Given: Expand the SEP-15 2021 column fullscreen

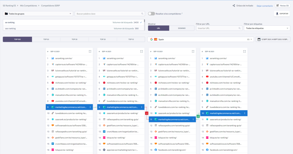Looking at the screenshot, I should point(193,51).
